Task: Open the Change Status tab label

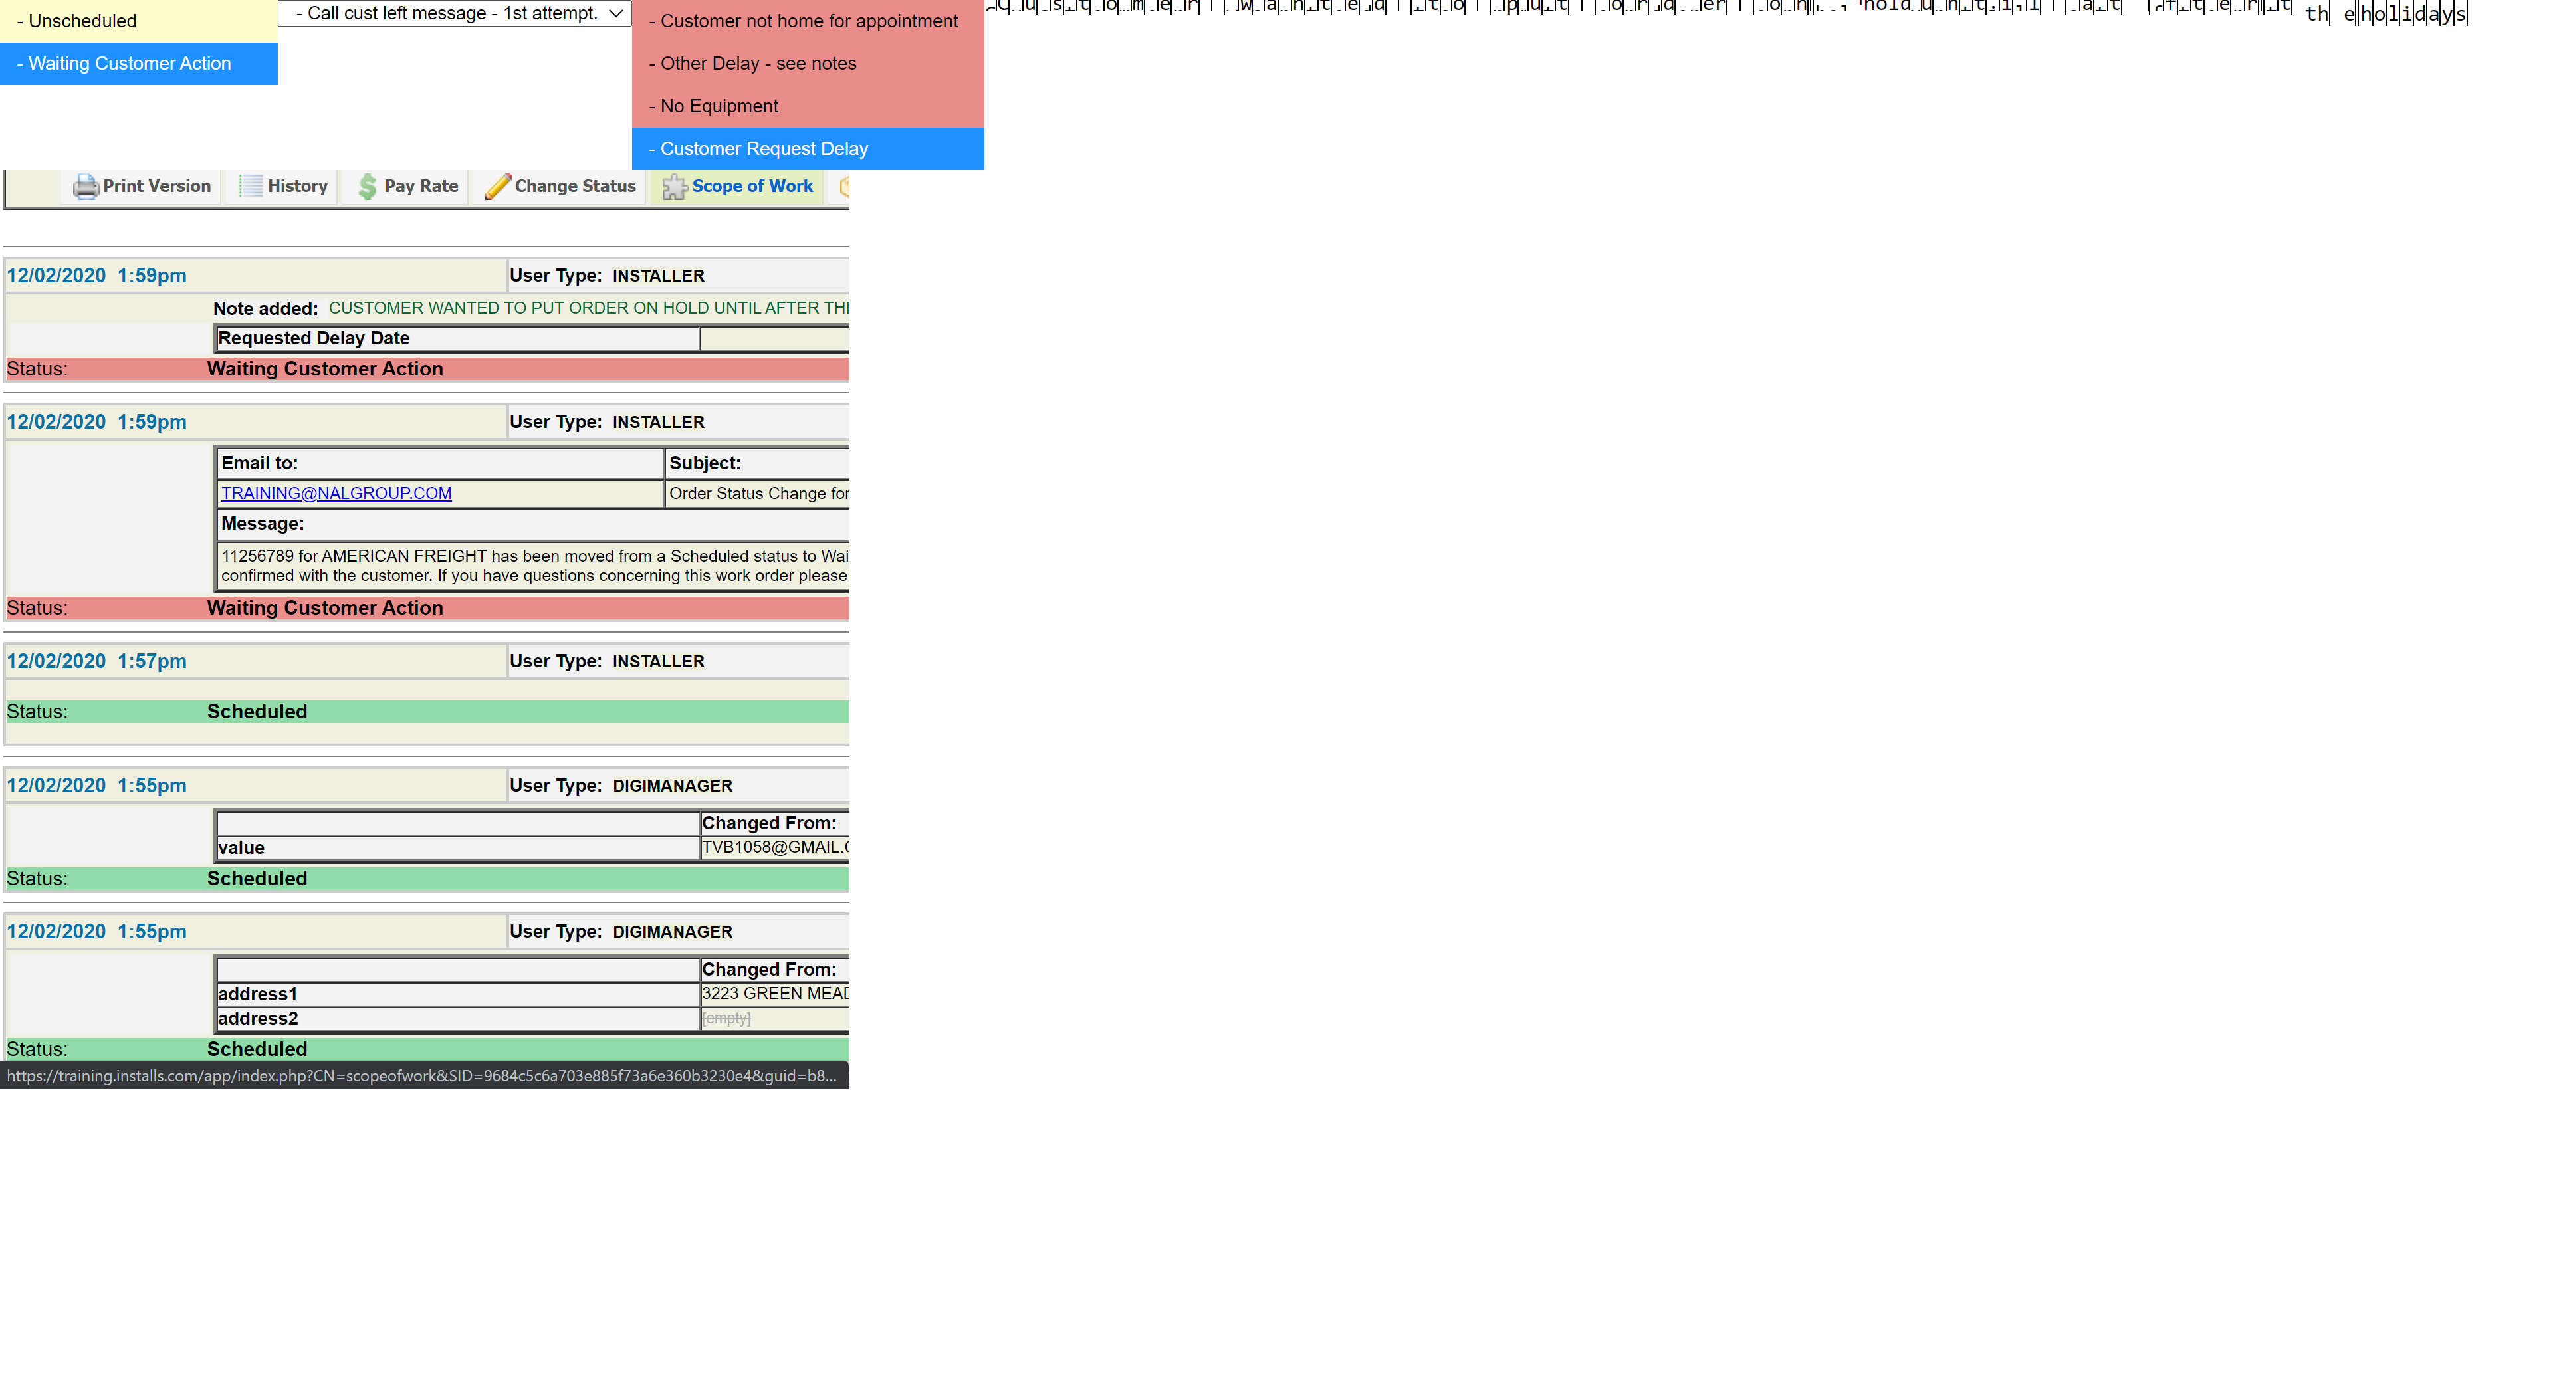Action: (575, 186)
